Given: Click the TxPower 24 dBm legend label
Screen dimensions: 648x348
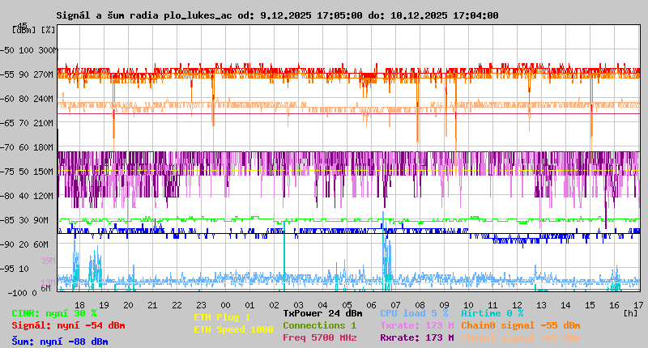Looking at the screenshot, I should 322,314.
